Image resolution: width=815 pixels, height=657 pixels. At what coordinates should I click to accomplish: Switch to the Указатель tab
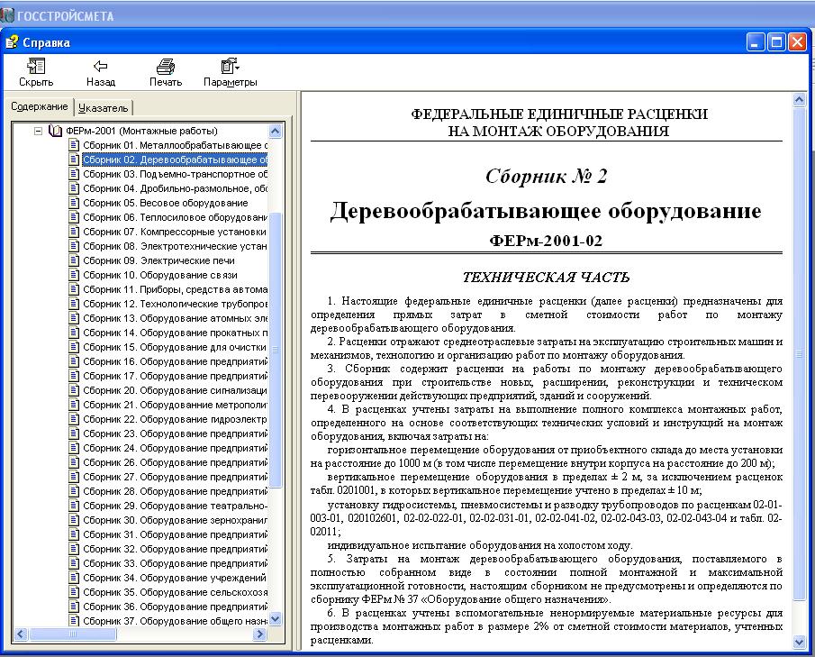[104, 108]
